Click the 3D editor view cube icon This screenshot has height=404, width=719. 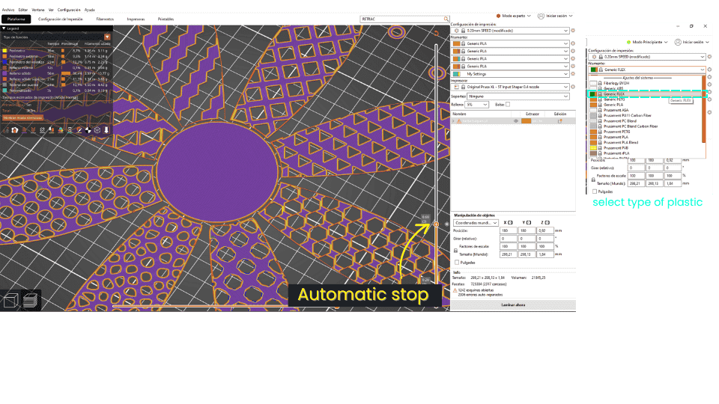10,301
